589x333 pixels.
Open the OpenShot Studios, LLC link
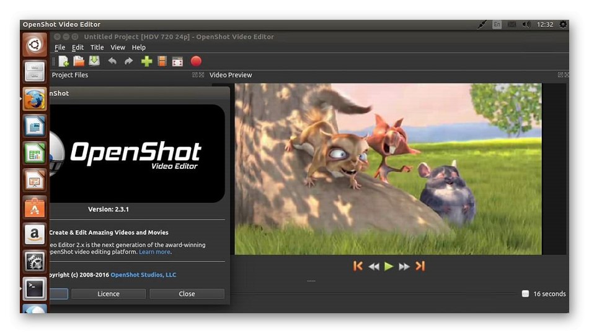click(143, 274)
